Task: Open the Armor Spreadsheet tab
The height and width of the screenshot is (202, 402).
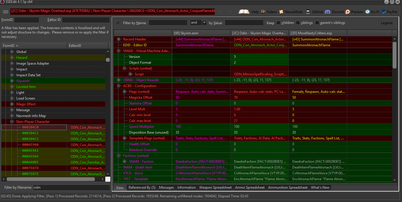Action: click(x=250, y=187)
